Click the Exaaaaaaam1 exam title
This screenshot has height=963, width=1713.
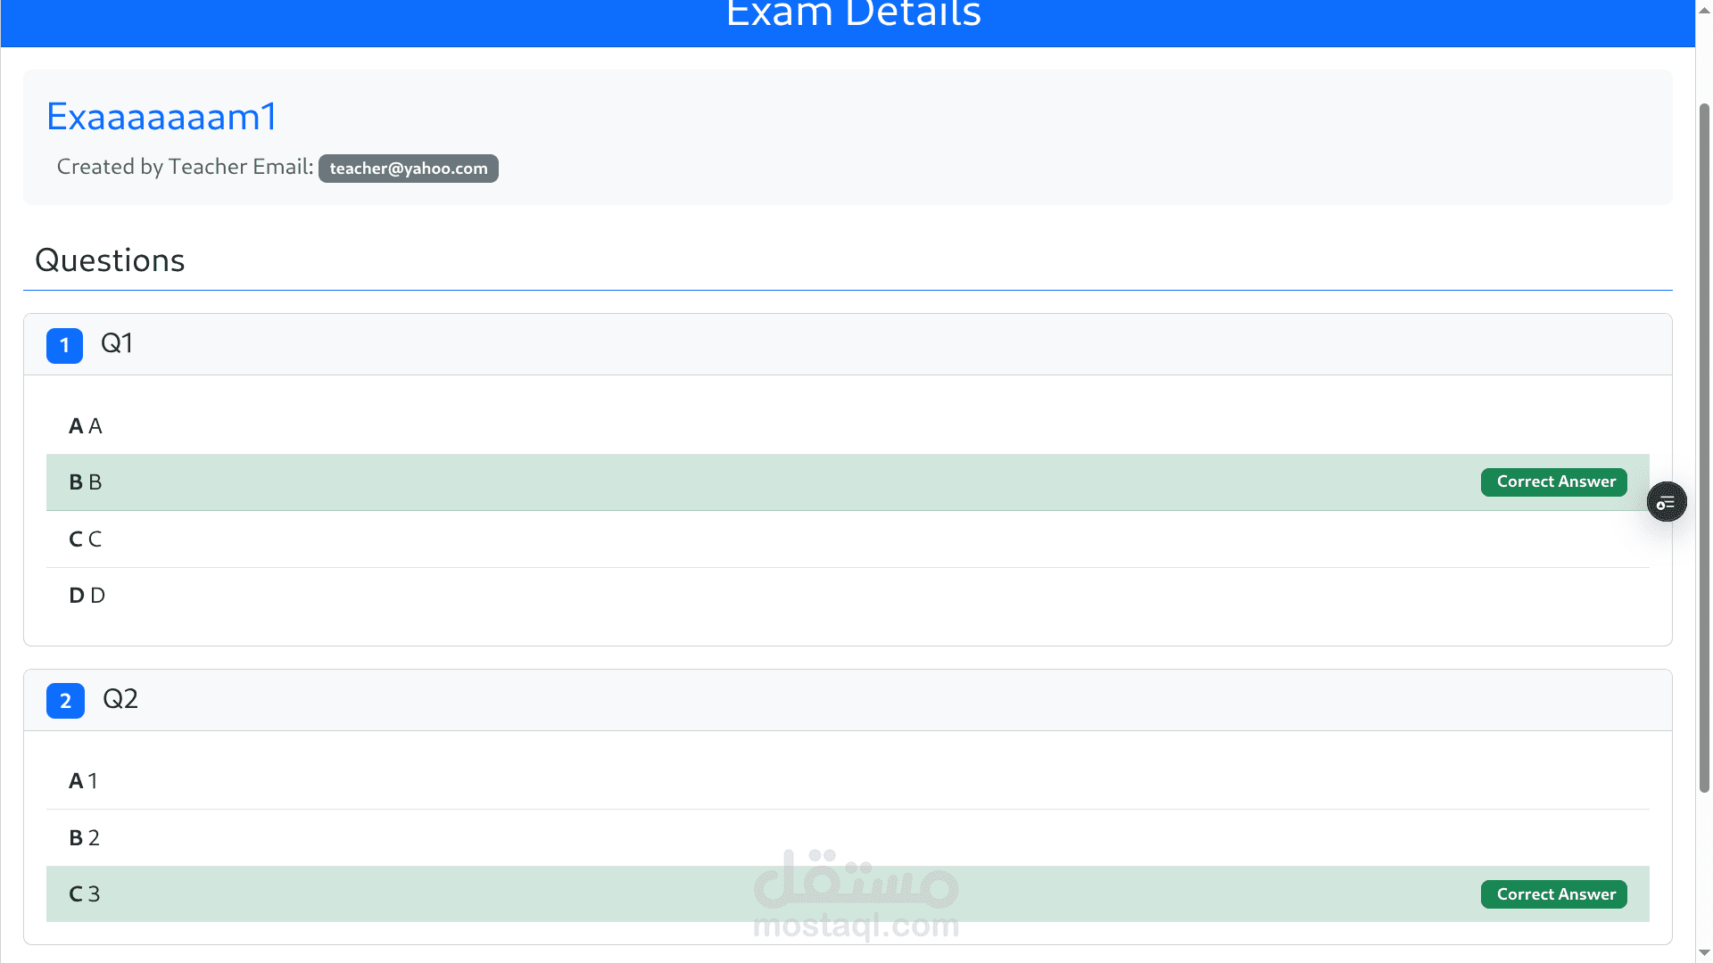(161, 117)
